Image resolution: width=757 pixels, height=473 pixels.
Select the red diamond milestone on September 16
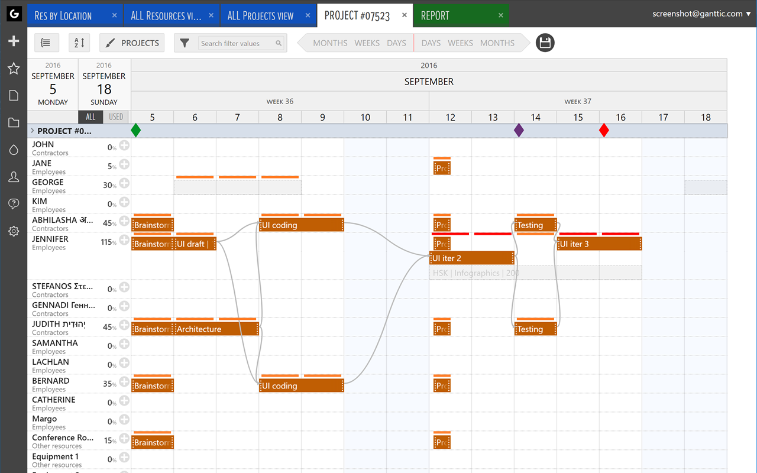604,130
